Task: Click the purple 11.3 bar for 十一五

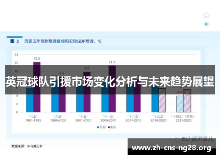Action: pyautogui.click(x=112, y=89)
